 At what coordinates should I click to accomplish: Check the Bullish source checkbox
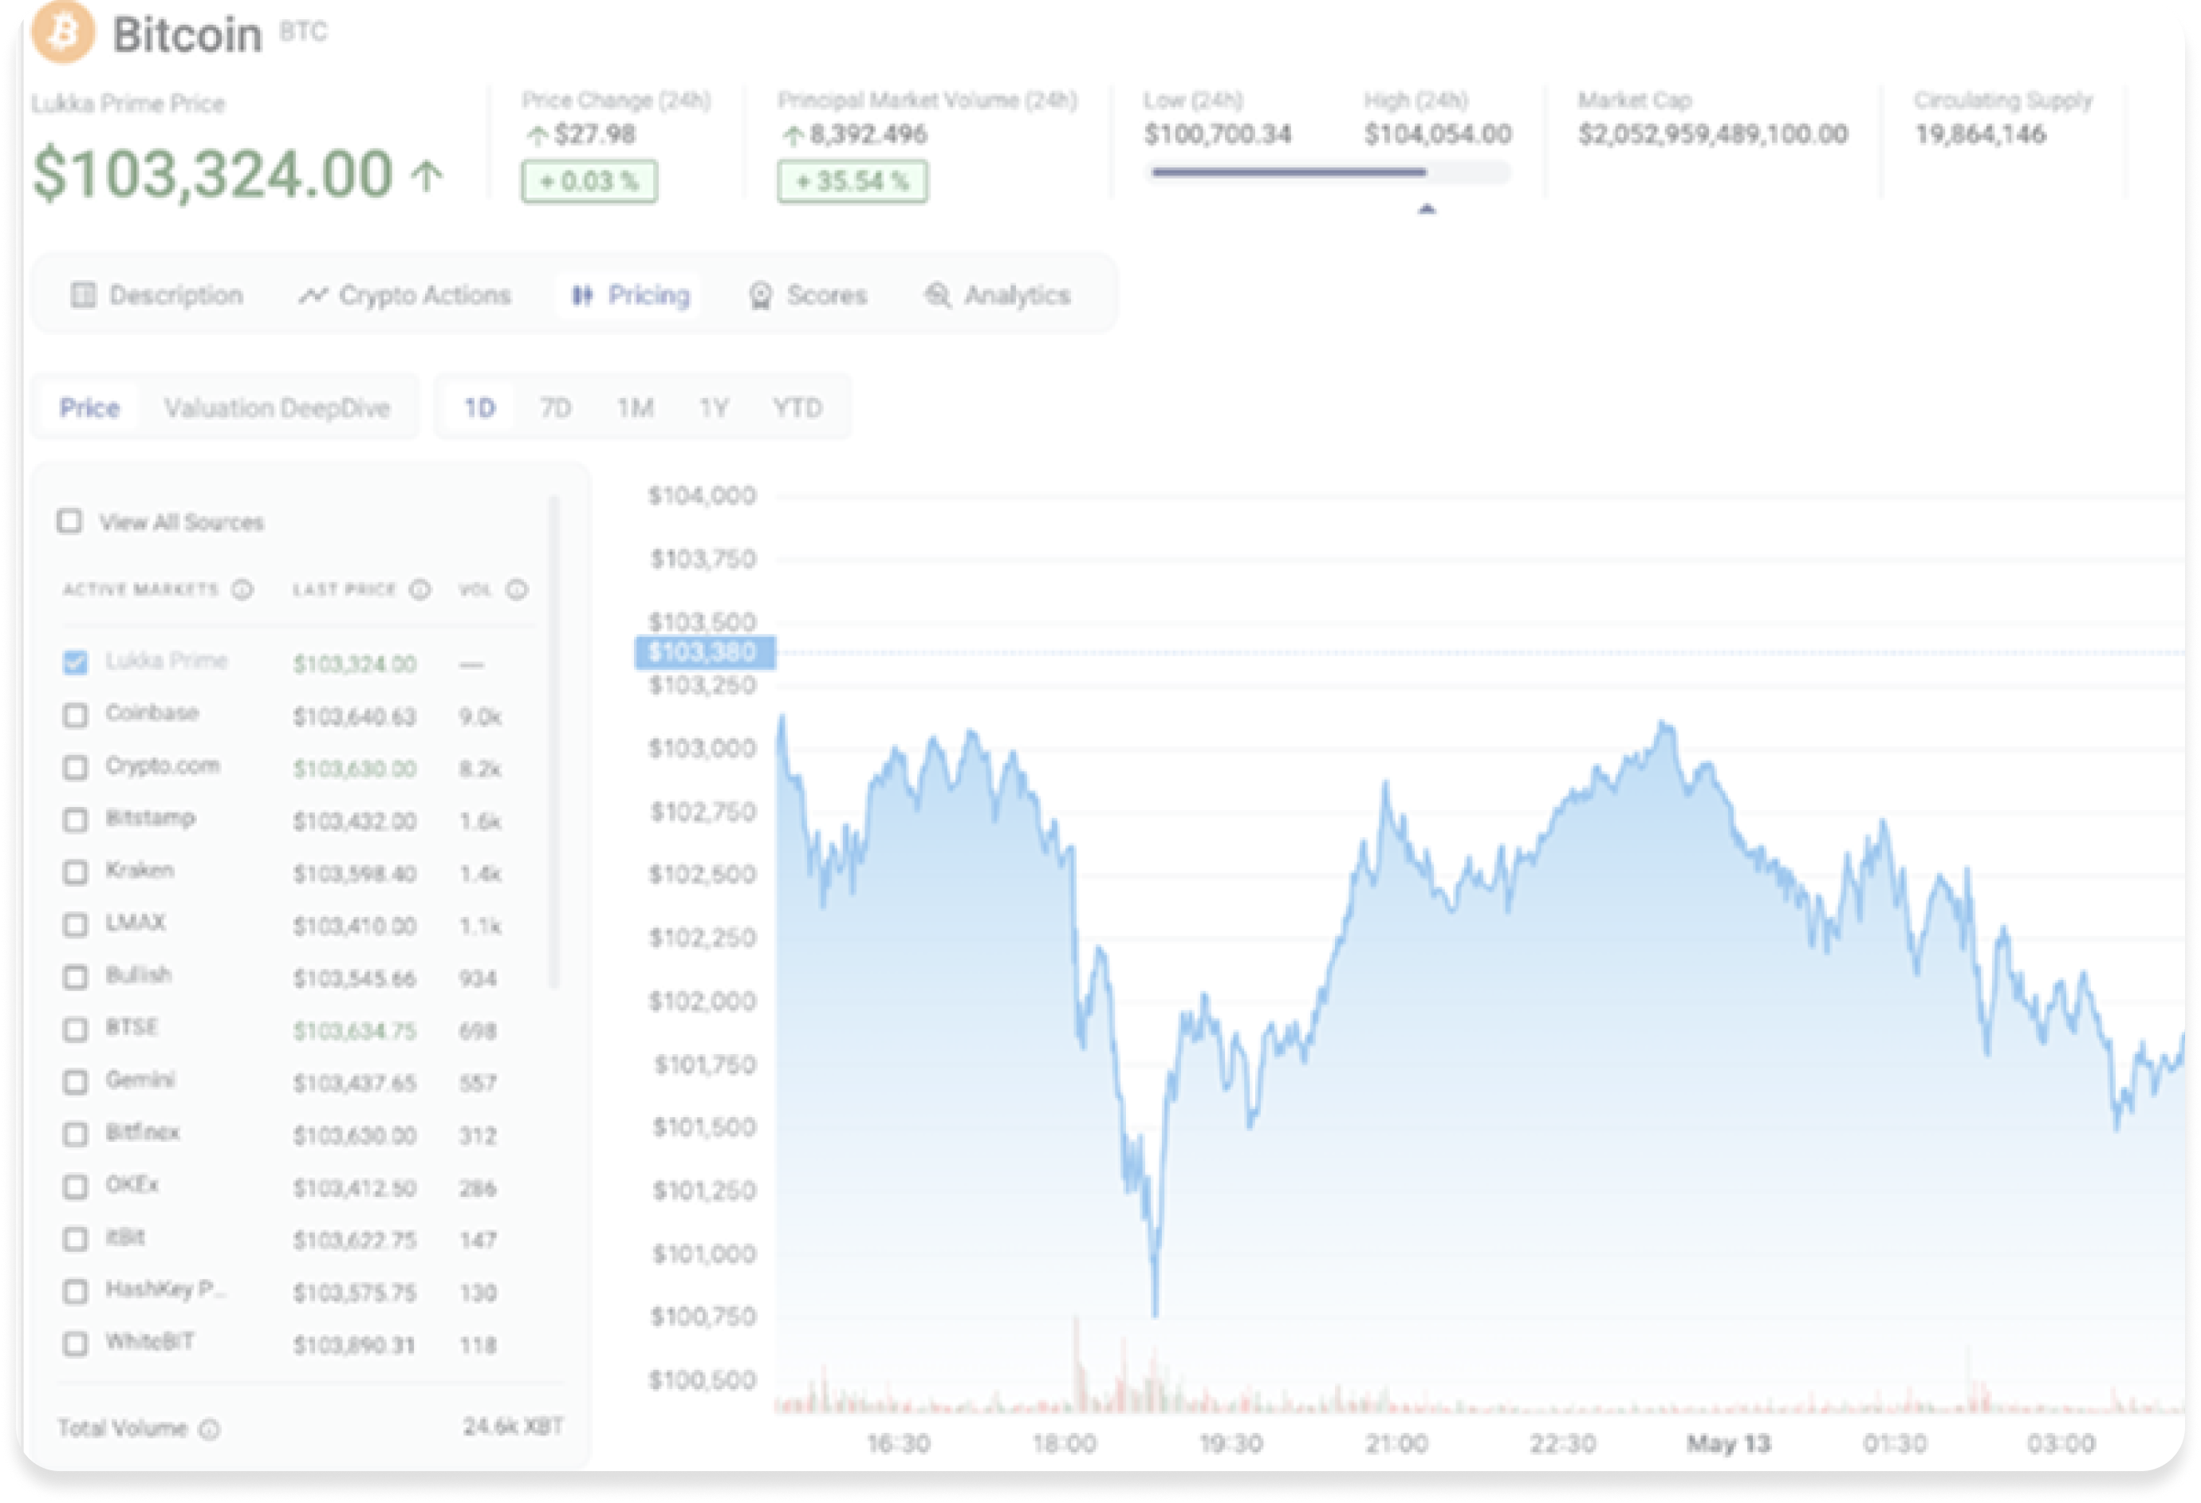coord(75,977)
